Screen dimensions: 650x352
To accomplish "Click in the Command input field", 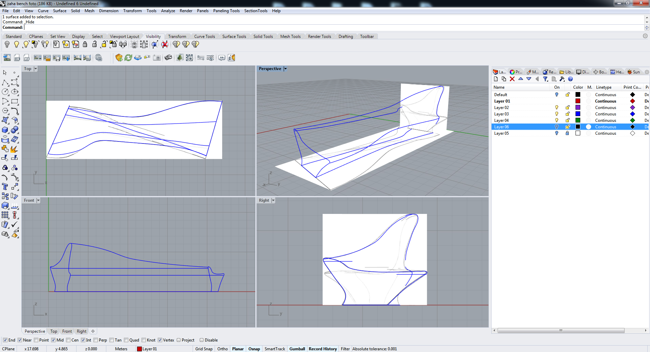I will pos(333,27).
